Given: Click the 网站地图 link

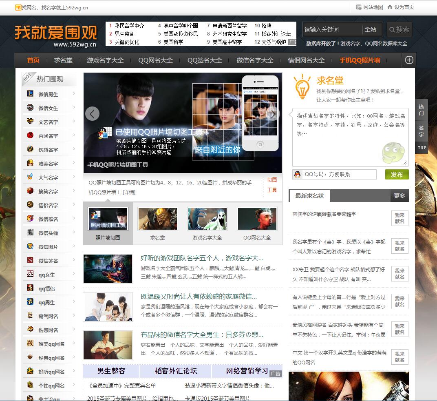Looking at the screenshot, I should (370, 7).
